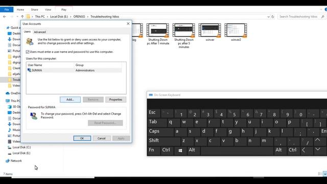Uncheck users must enter a user name checkbox
Screen dimensions: 327x184
pos(28,52)
